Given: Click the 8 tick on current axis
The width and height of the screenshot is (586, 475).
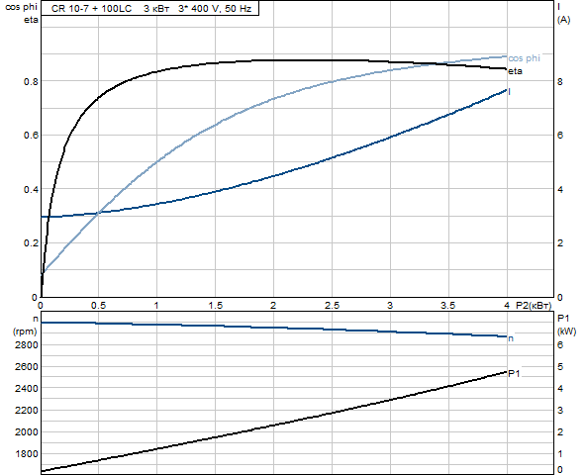Looking at the screenshot, I should 560,82.
